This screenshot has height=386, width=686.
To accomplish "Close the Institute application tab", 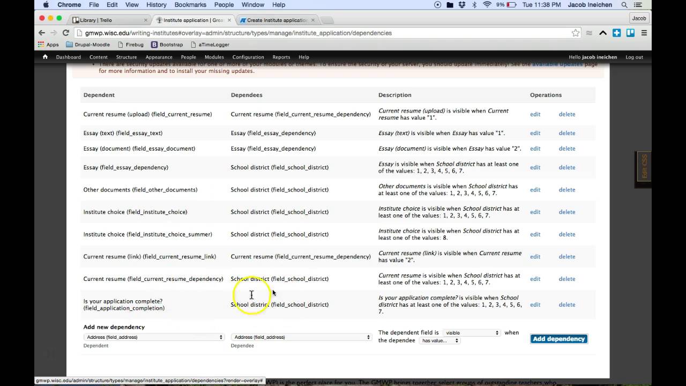I will point(229,20).
